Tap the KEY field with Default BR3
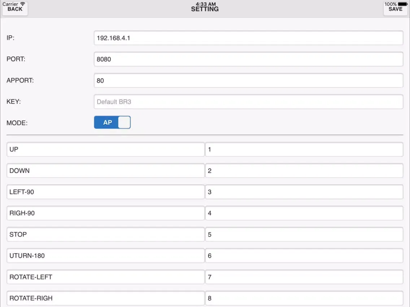The width and height of the screenshot is (410, 307). [x=248, y=102]
